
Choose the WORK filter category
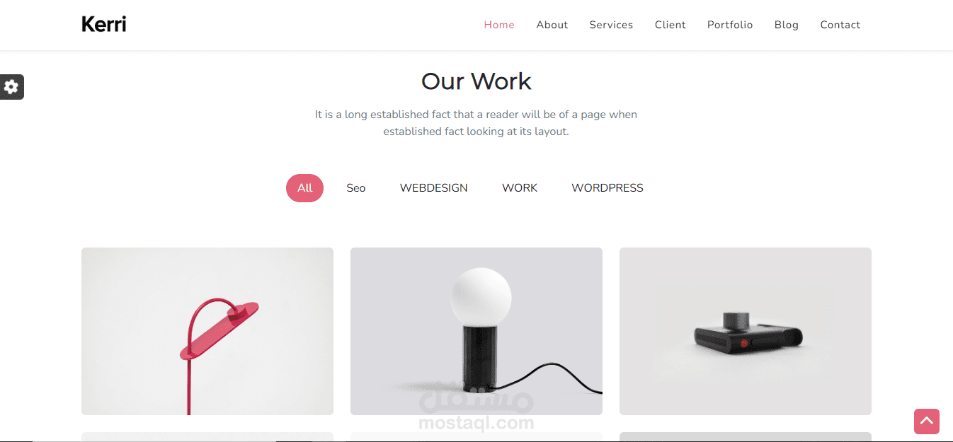tap(520, 188)
